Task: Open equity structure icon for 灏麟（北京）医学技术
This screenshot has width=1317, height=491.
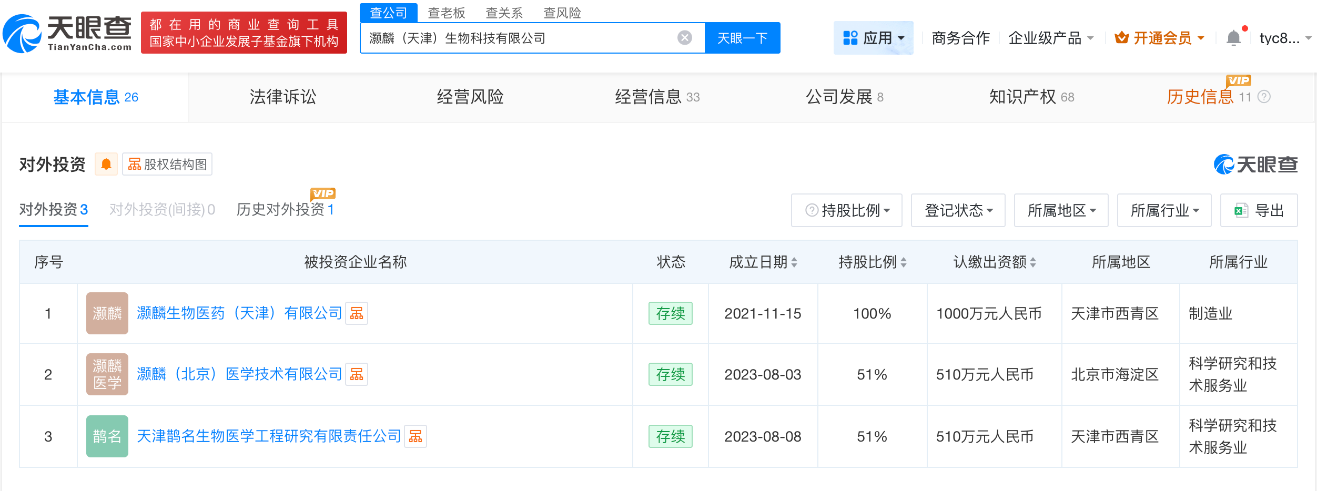Action: 357,375
